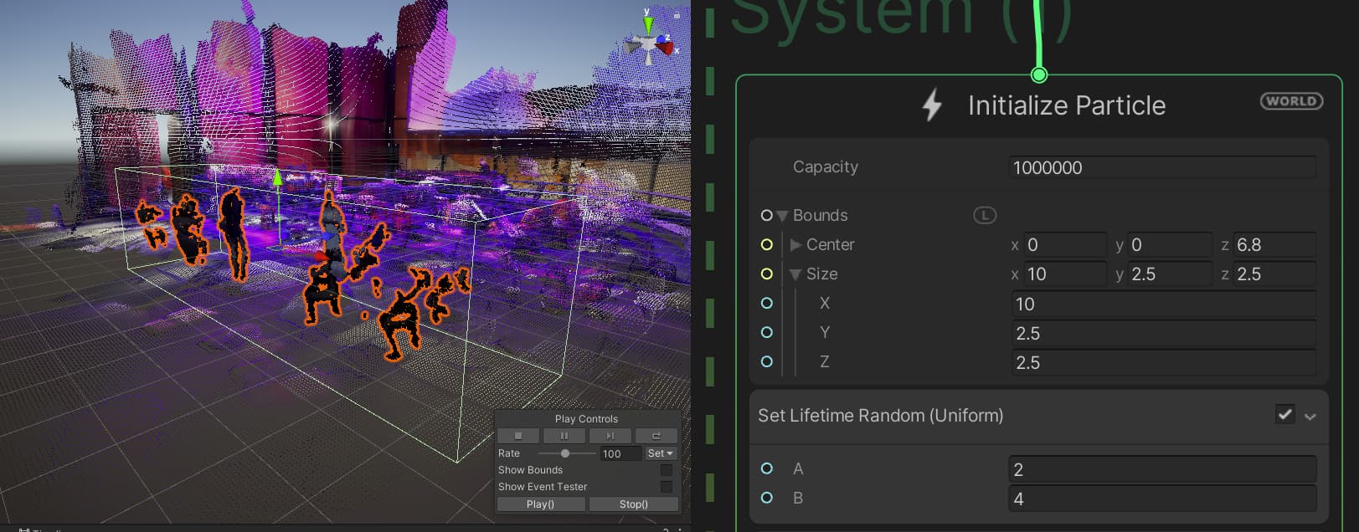Disable the Set Lifetime Random block checkbox

(1284, 414)
